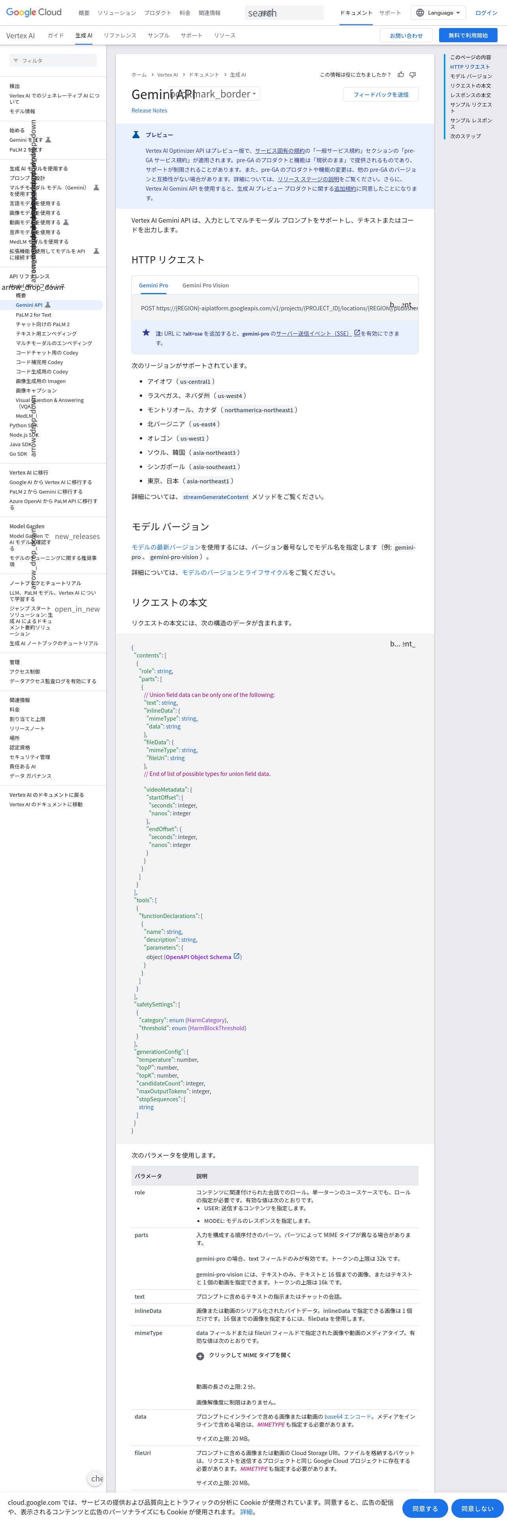Select the Gemini Pro tab

click(154, 285)
